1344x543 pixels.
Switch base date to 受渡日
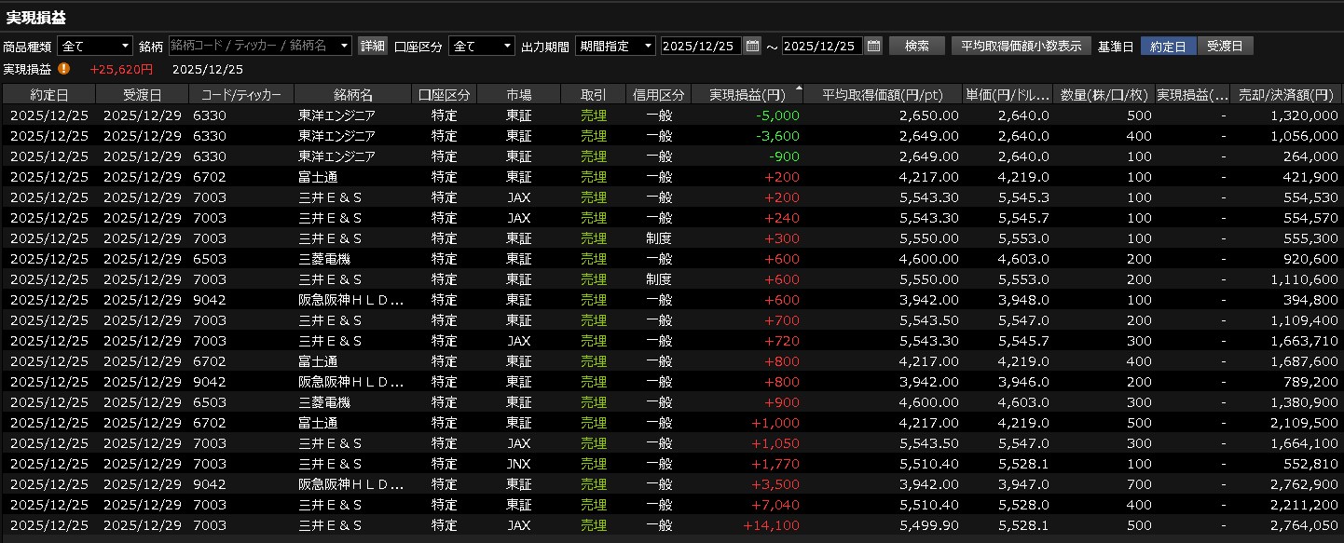click(x=1225, y=46)
